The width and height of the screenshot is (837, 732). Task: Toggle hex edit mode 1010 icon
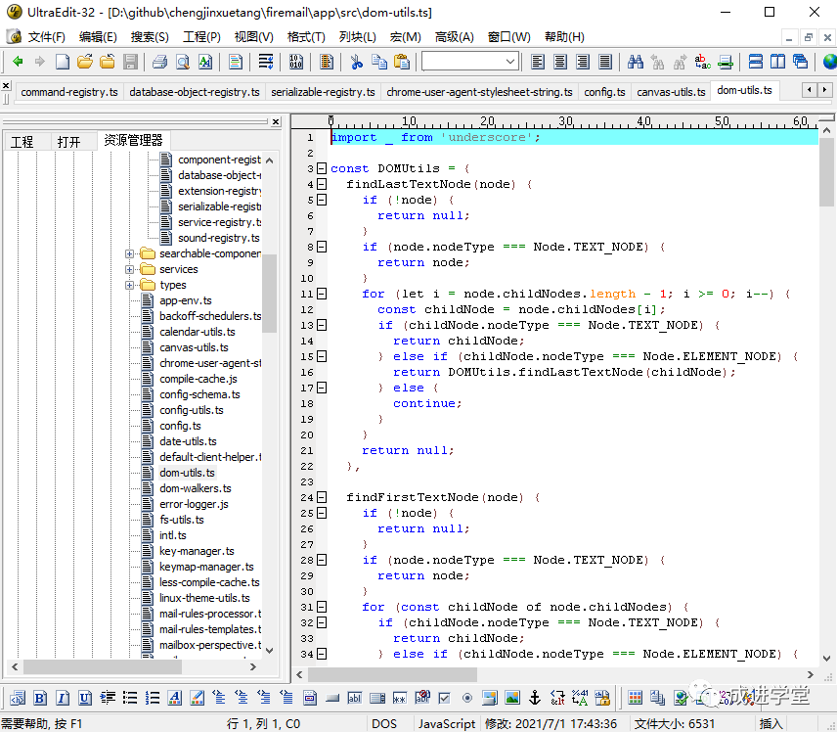click(295, 62)
